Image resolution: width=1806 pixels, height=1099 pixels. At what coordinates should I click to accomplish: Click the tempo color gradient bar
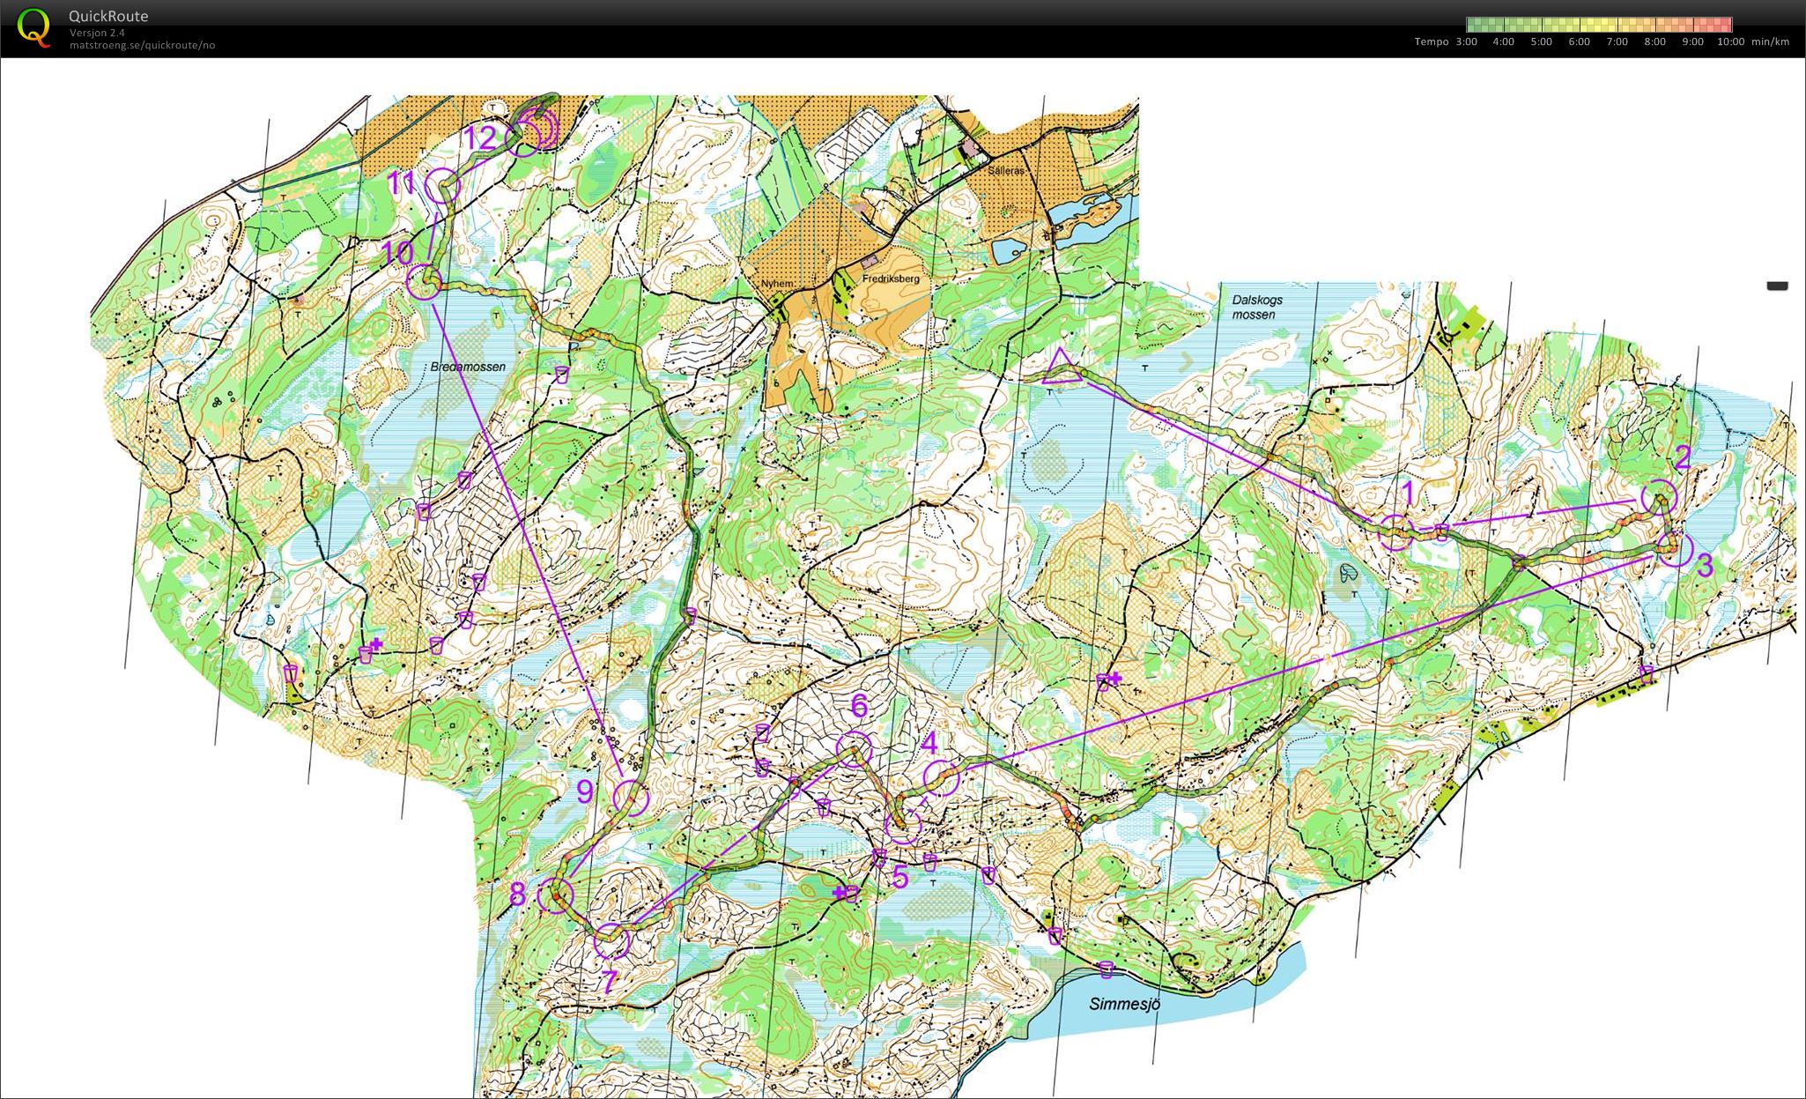[x=1599, y=25]
